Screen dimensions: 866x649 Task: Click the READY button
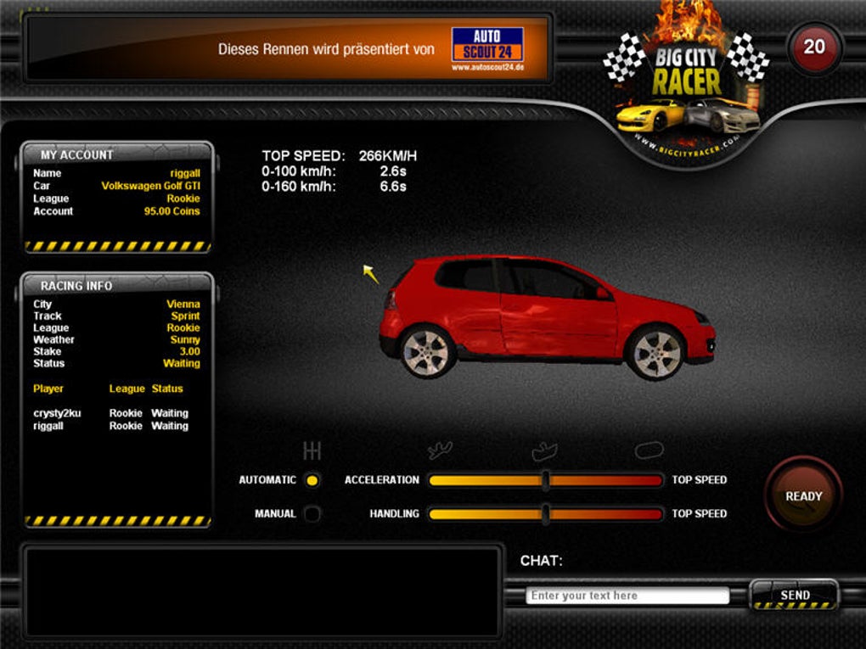803,495
